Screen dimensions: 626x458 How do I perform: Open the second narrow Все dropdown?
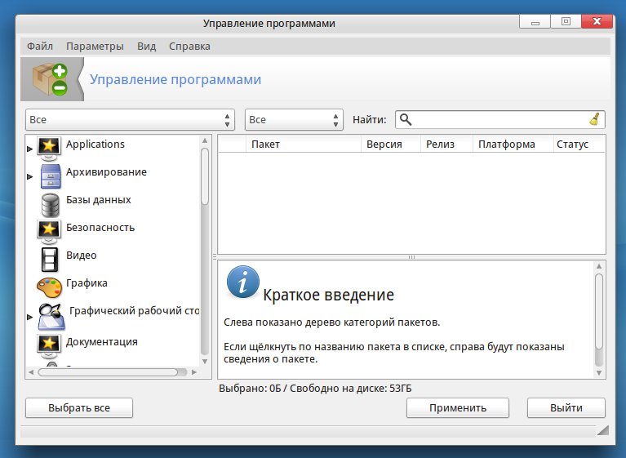pyautogui.click(x=294, y=119)
